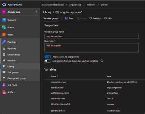Click the Help button label
145x114 pixels.
(110, 18)
